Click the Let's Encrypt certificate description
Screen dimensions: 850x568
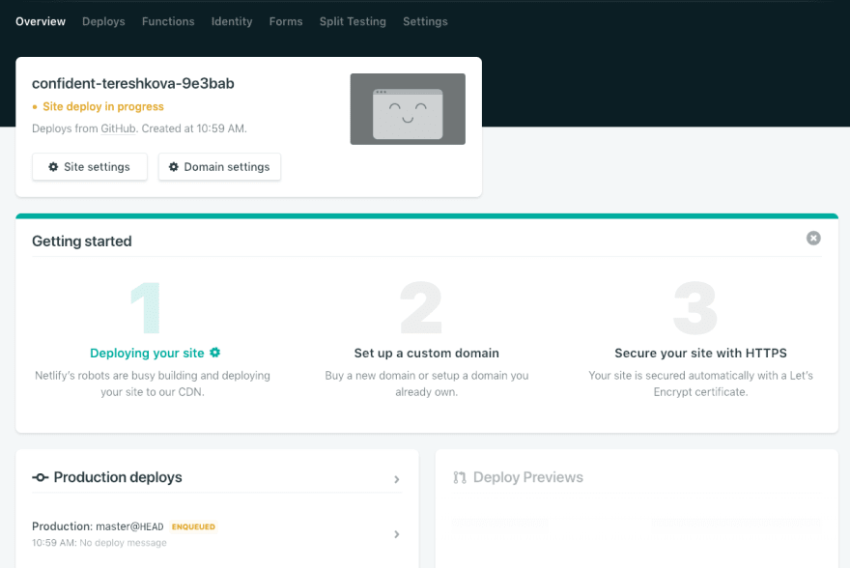pos(700,383)
